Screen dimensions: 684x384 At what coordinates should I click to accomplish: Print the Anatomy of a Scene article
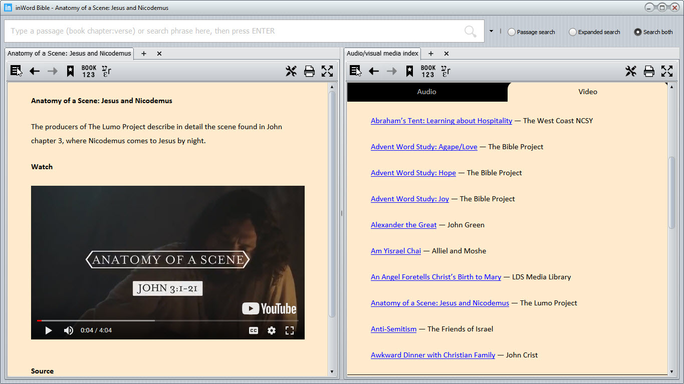(x=310, y=71)
